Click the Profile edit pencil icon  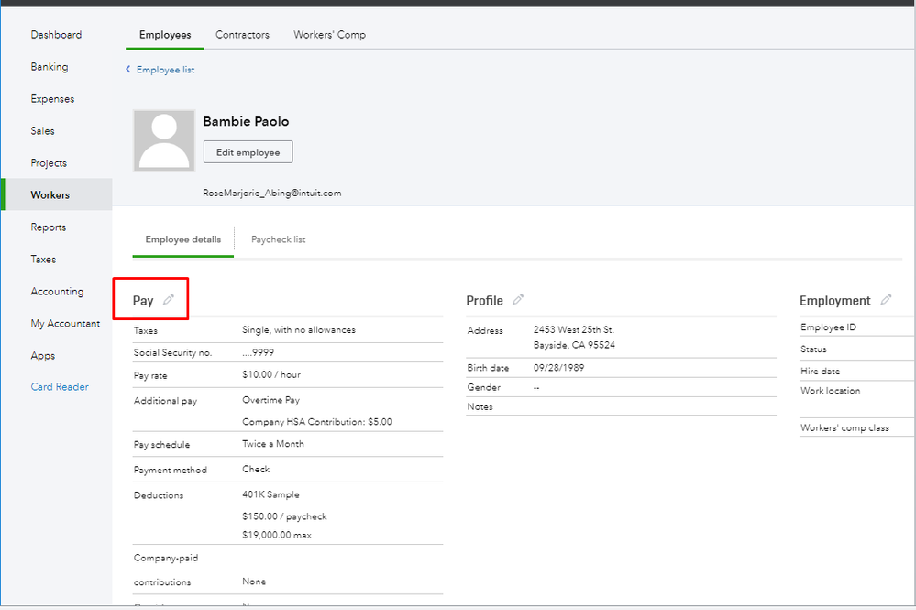click(x=518, y=300)
